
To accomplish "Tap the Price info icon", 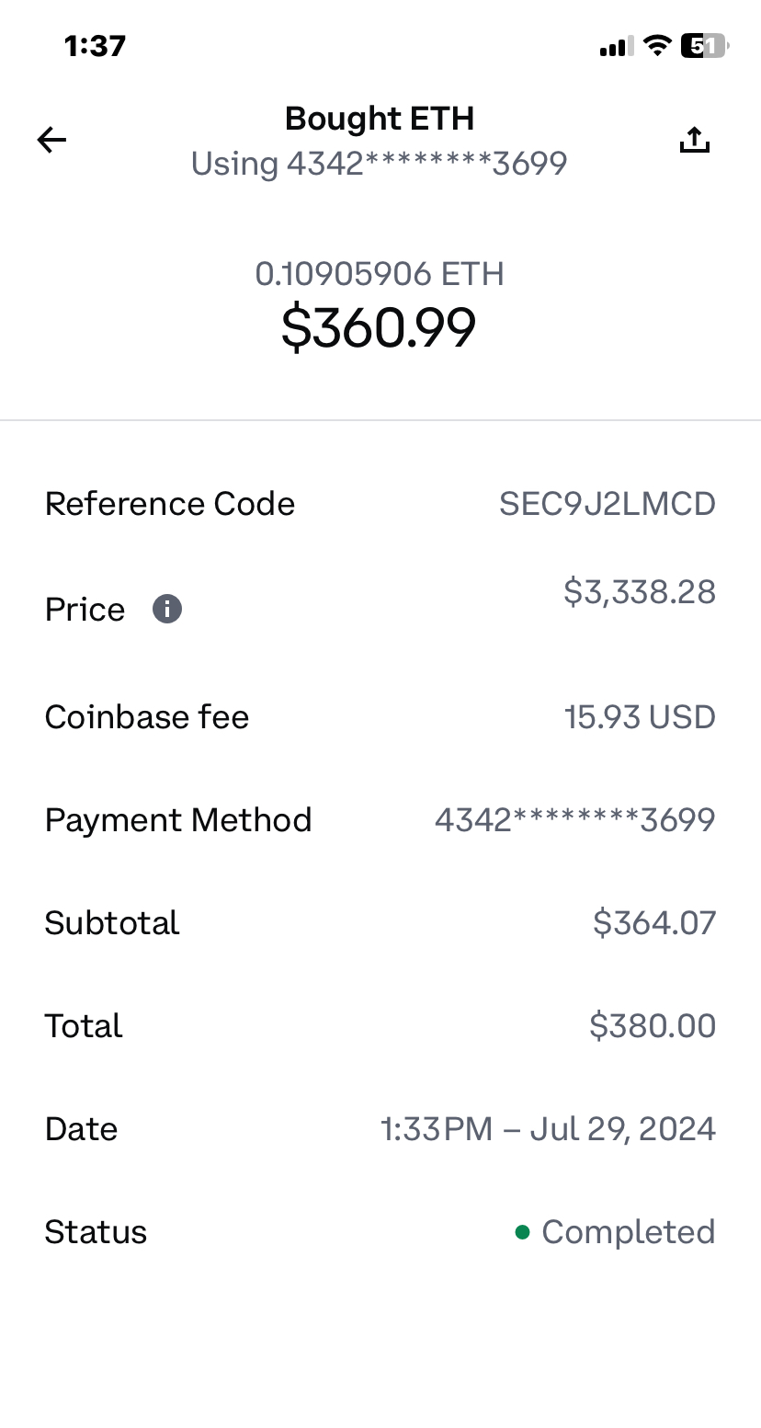I will (x=167, y=609).
